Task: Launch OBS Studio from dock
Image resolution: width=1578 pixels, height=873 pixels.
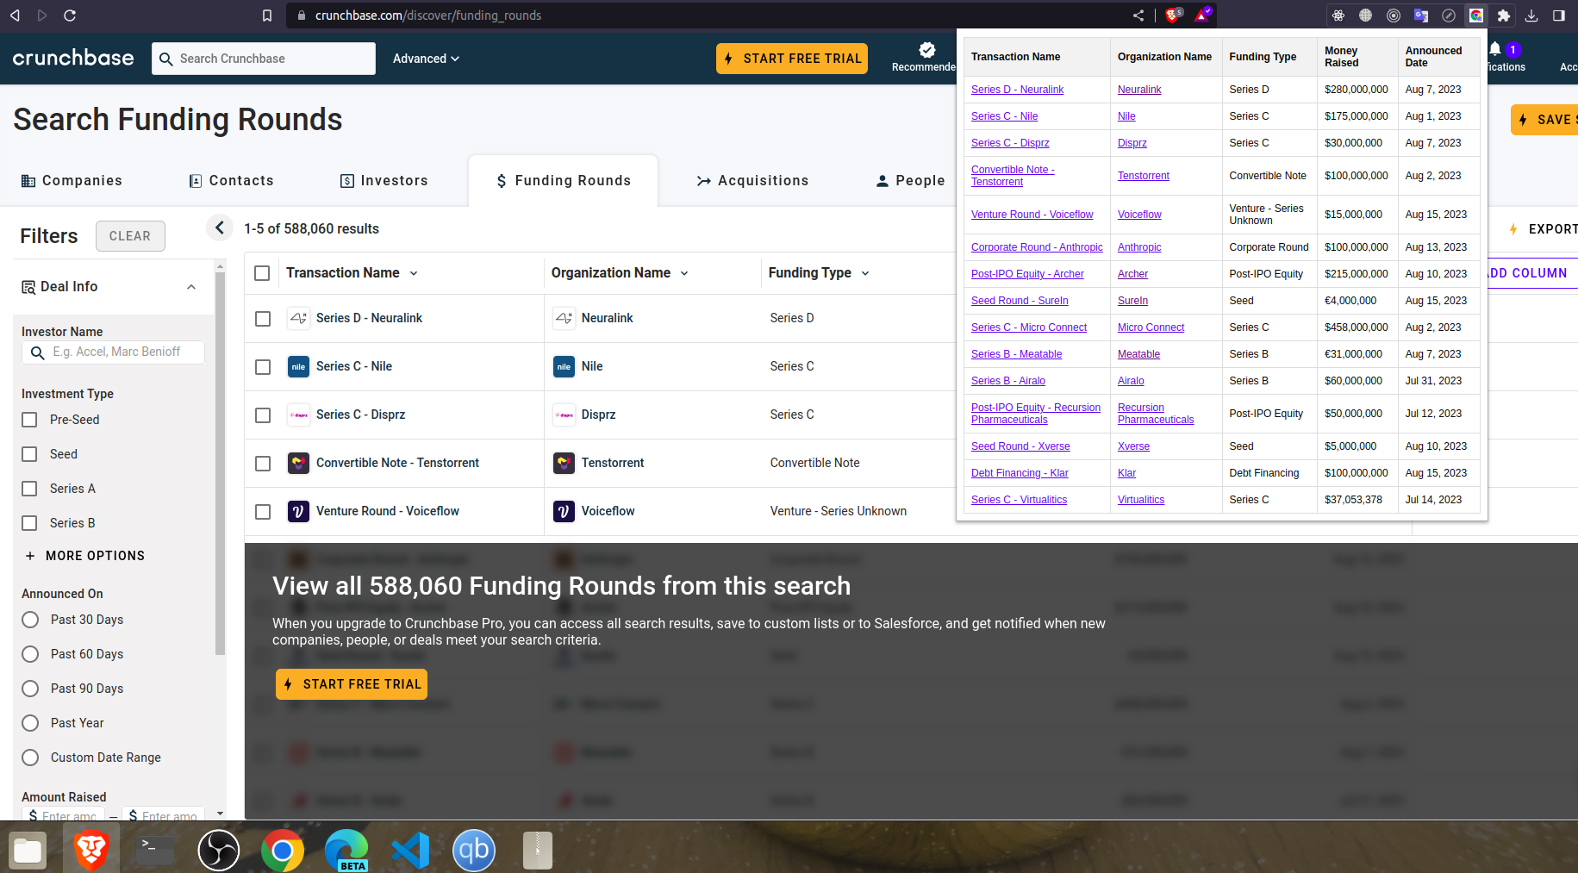Action: click(219, 850)
